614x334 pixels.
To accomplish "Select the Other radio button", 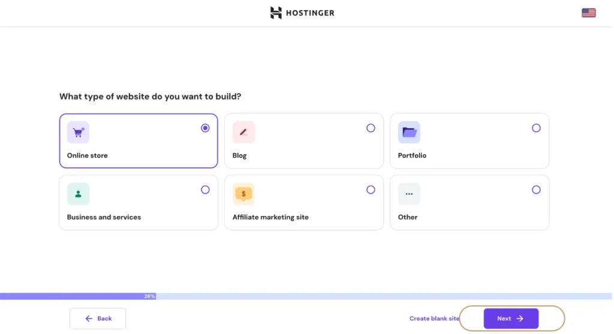I will coord(536,190).
